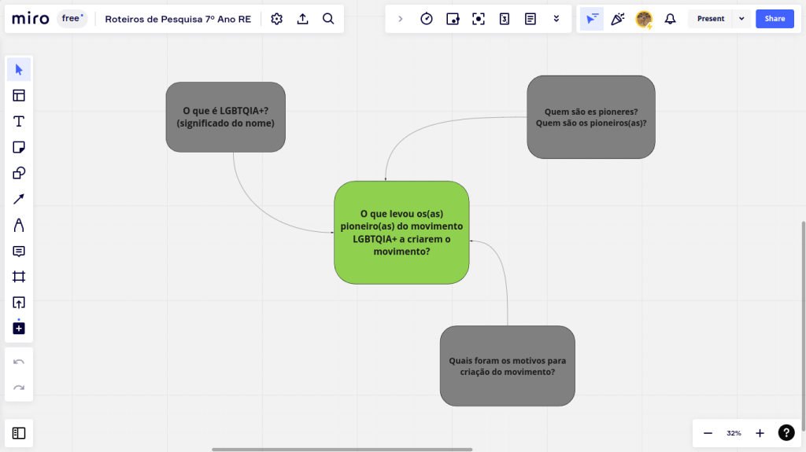Open the Comment tool
Screen dimensions: 806x452
[19, 252]
